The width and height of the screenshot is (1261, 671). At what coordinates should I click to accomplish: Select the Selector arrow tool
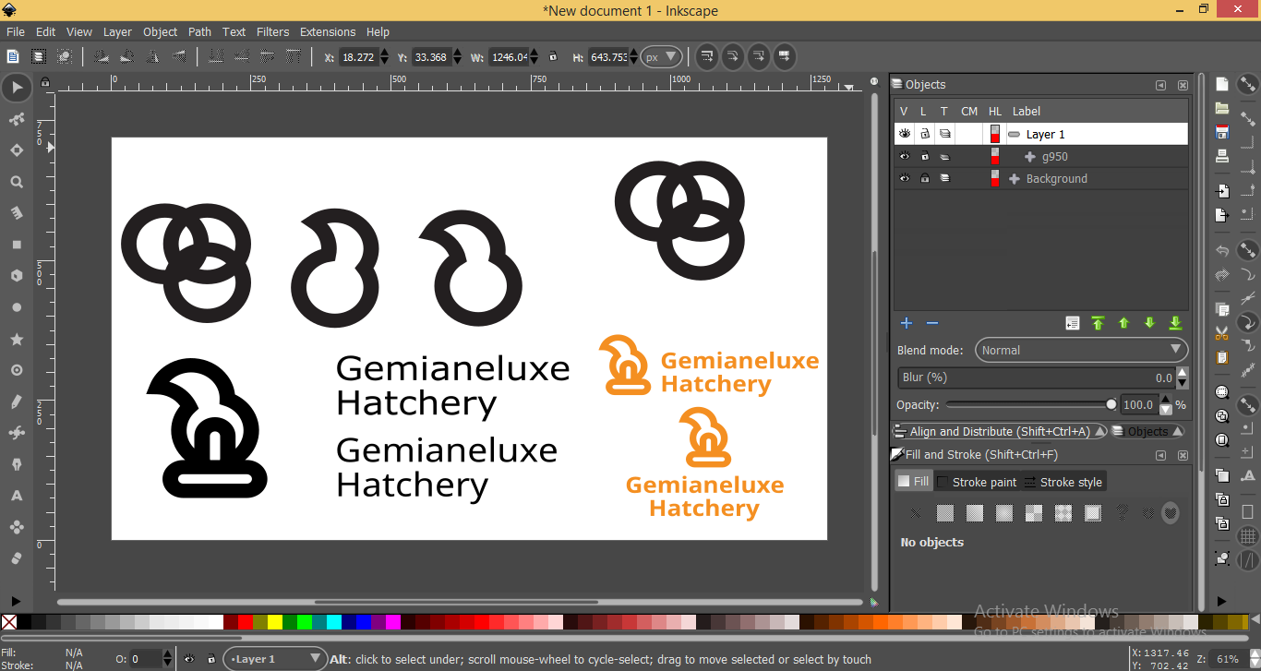pos(16,88)
